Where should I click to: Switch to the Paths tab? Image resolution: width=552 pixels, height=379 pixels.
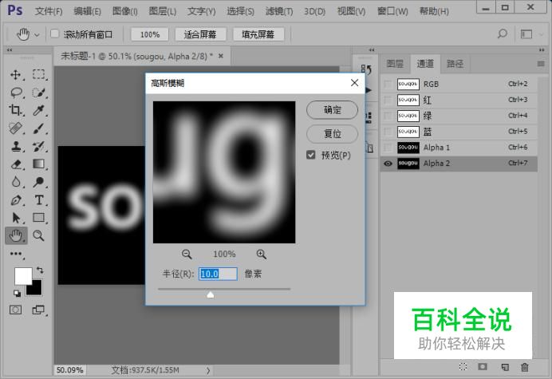[455, 64]
